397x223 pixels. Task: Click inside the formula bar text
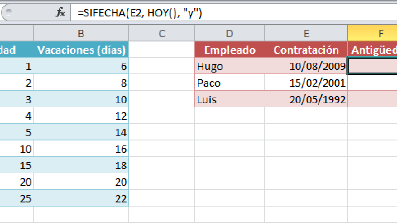pos(140,13)
